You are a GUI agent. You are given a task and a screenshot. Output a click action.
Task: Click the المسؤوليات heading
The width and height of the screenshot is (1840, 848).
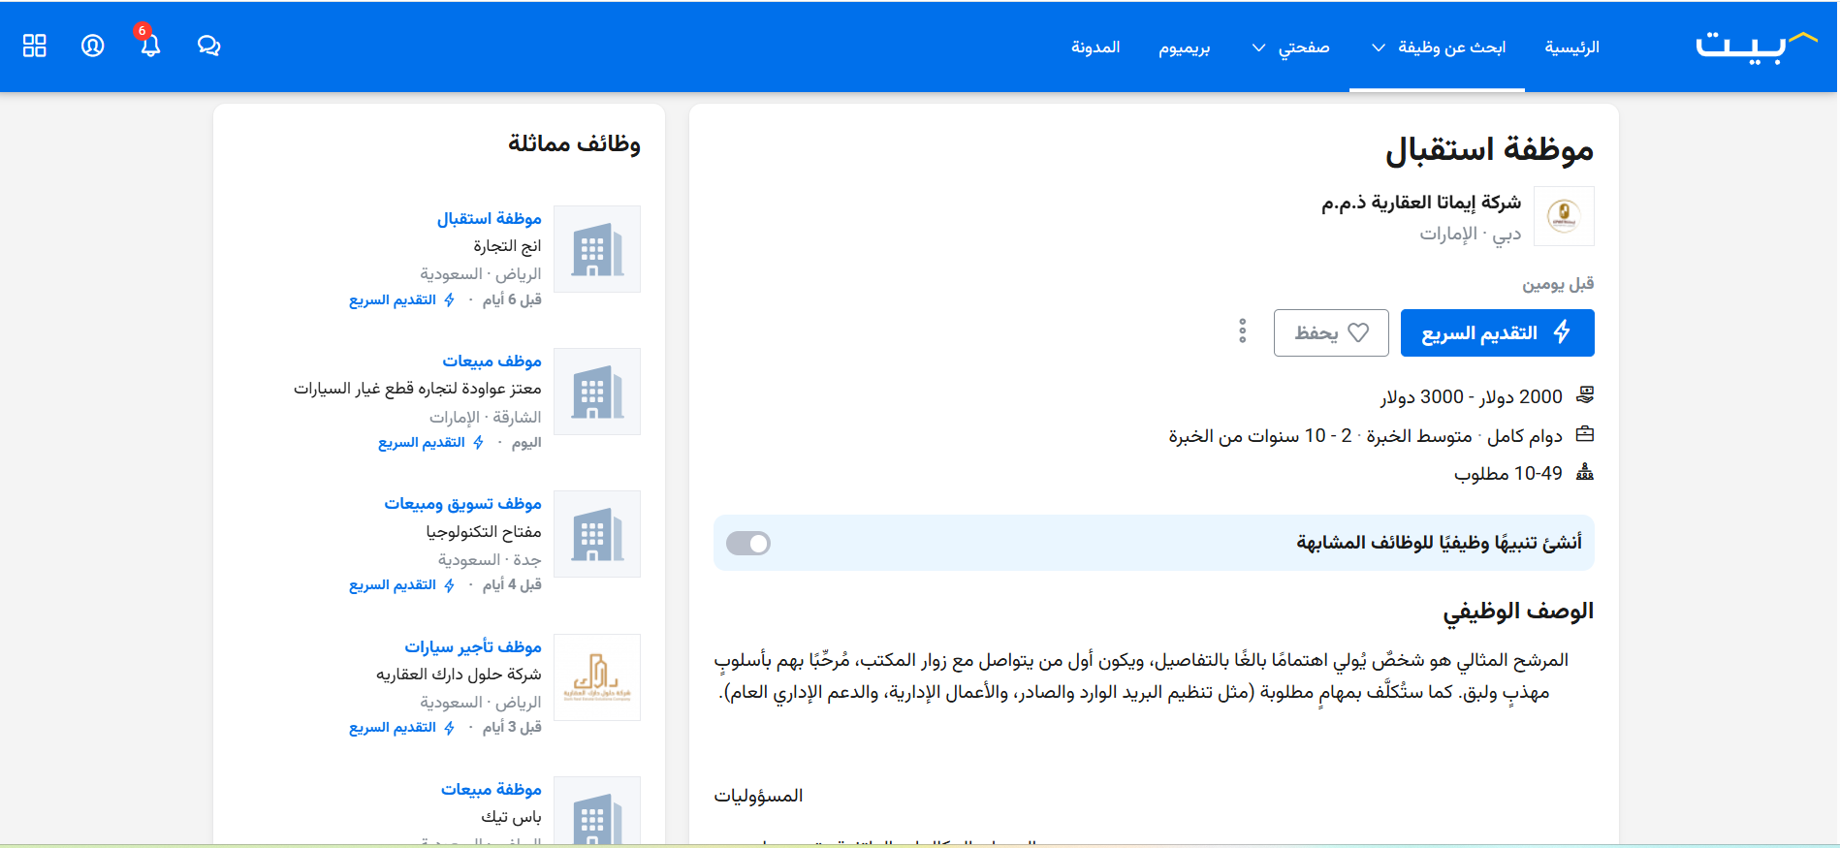[758, 796]
